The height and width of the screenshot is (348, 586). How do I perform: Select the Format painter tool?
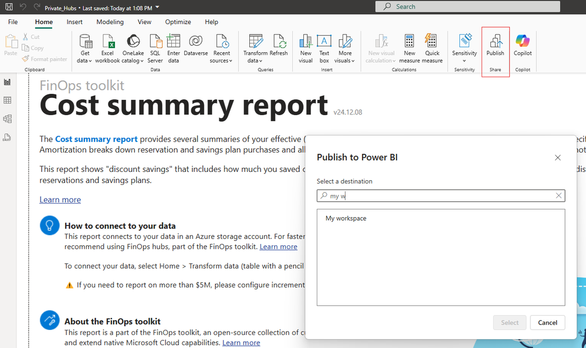click(45, 59)
